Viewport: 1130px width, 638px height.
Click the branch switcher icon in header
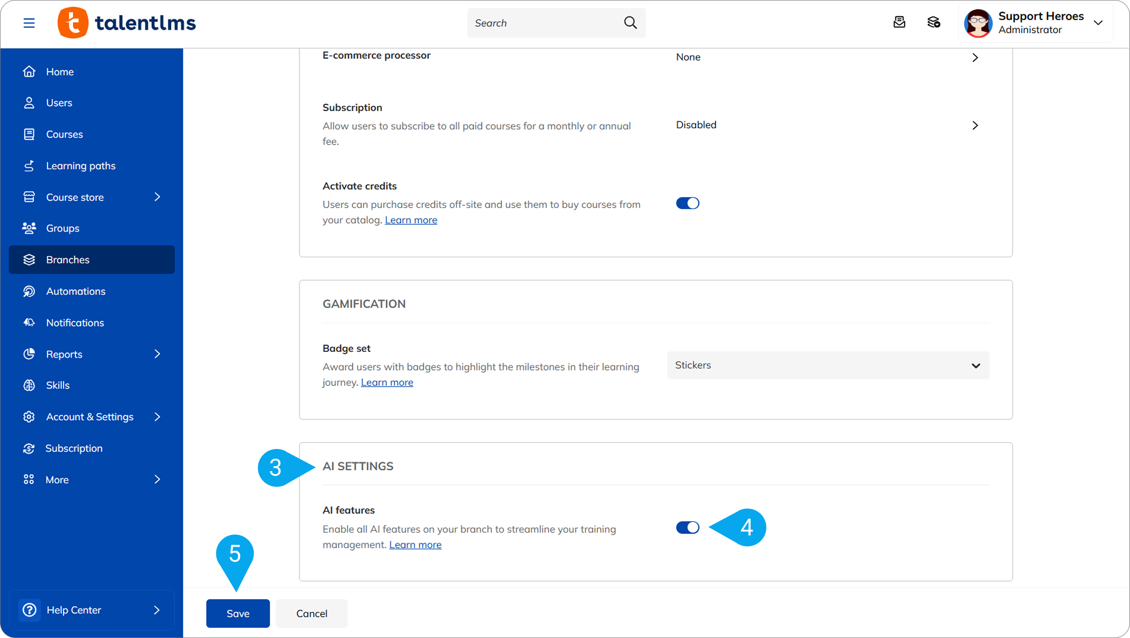coord(933,23)
